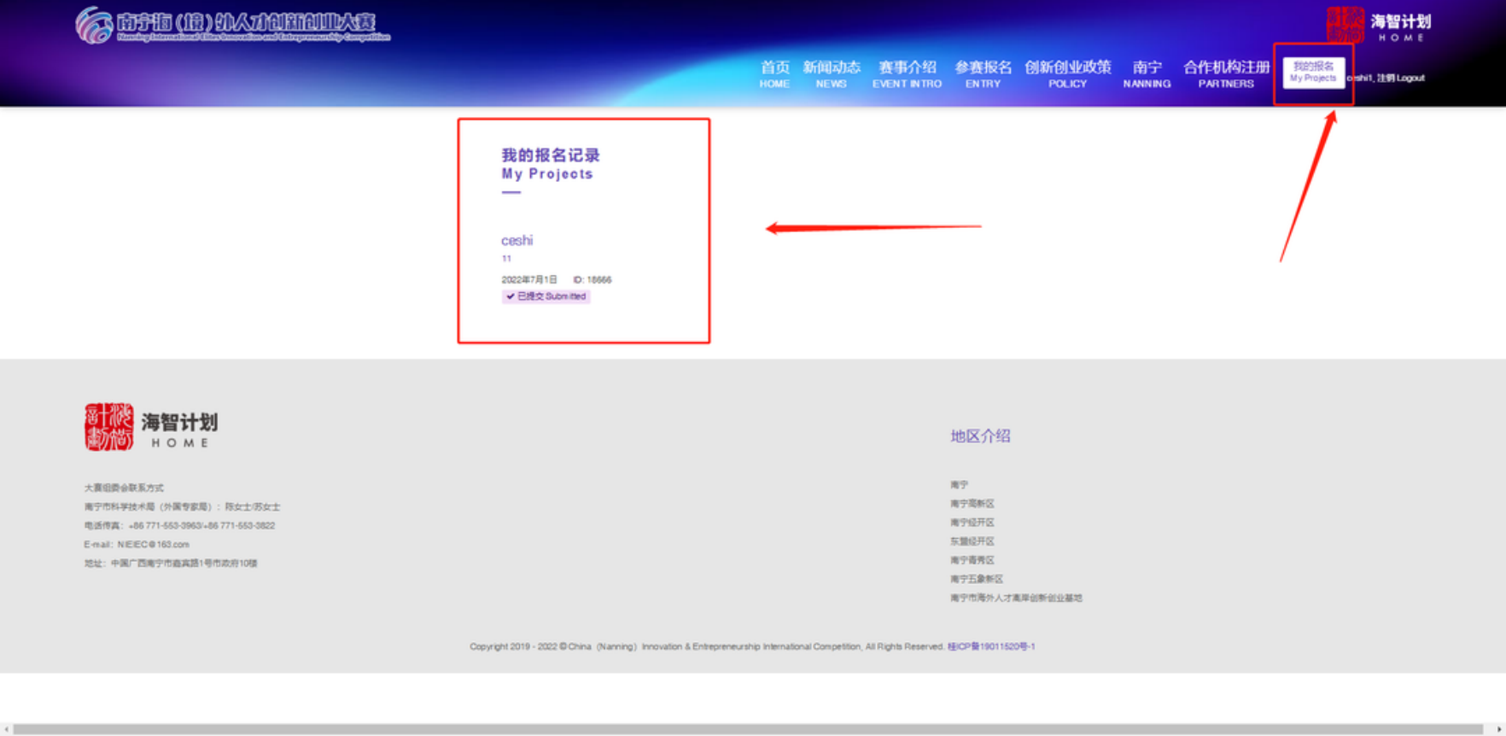
Task: Click the footer address line 地址
Action: [x=171, y=564]
